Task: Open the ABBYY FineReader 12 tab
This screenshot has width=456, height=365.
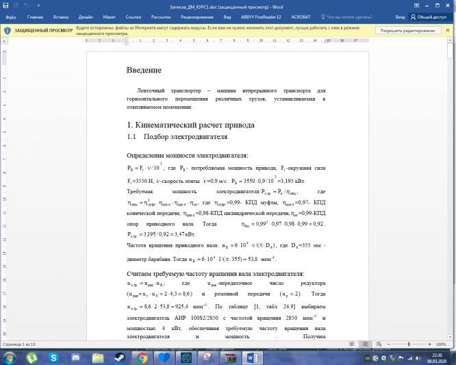Action: coord(261,17)
